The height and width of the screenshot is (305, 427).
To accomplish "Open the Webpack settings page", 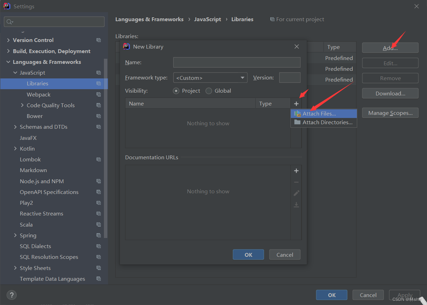I will 39,94.
